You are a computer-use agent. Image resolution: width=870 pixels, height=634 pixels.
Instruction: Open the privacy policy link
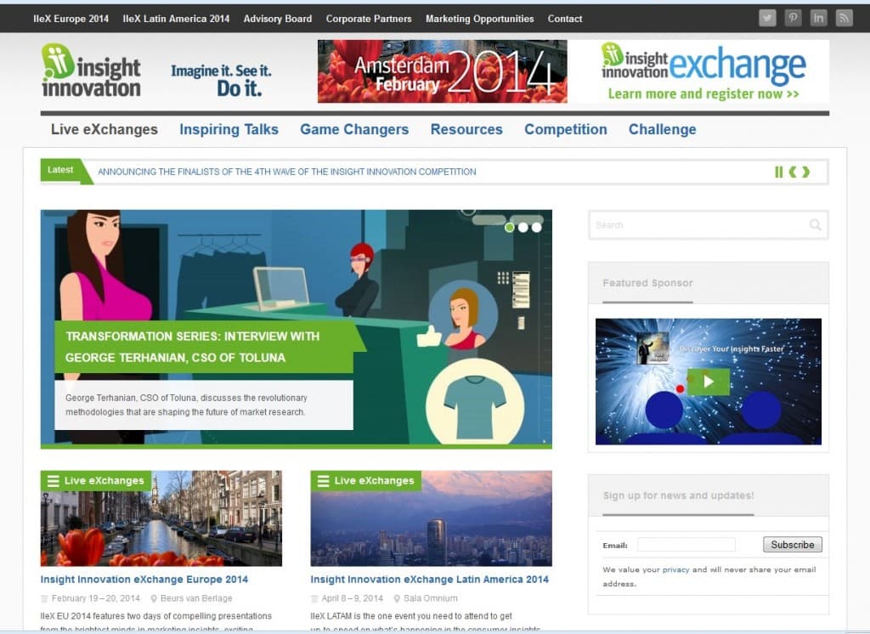[x=675, y=569]
